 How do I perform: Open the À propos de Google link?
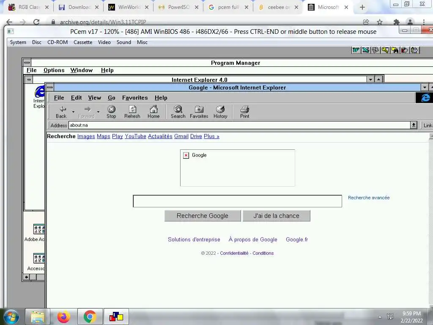[253, 240]
